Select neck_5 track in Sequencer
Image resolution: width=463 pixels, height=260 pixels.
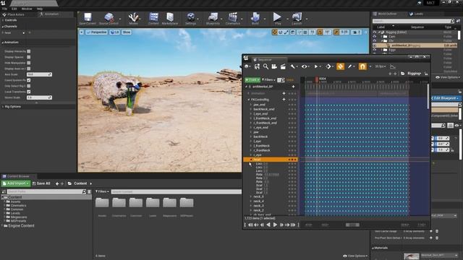click(259, 196)
